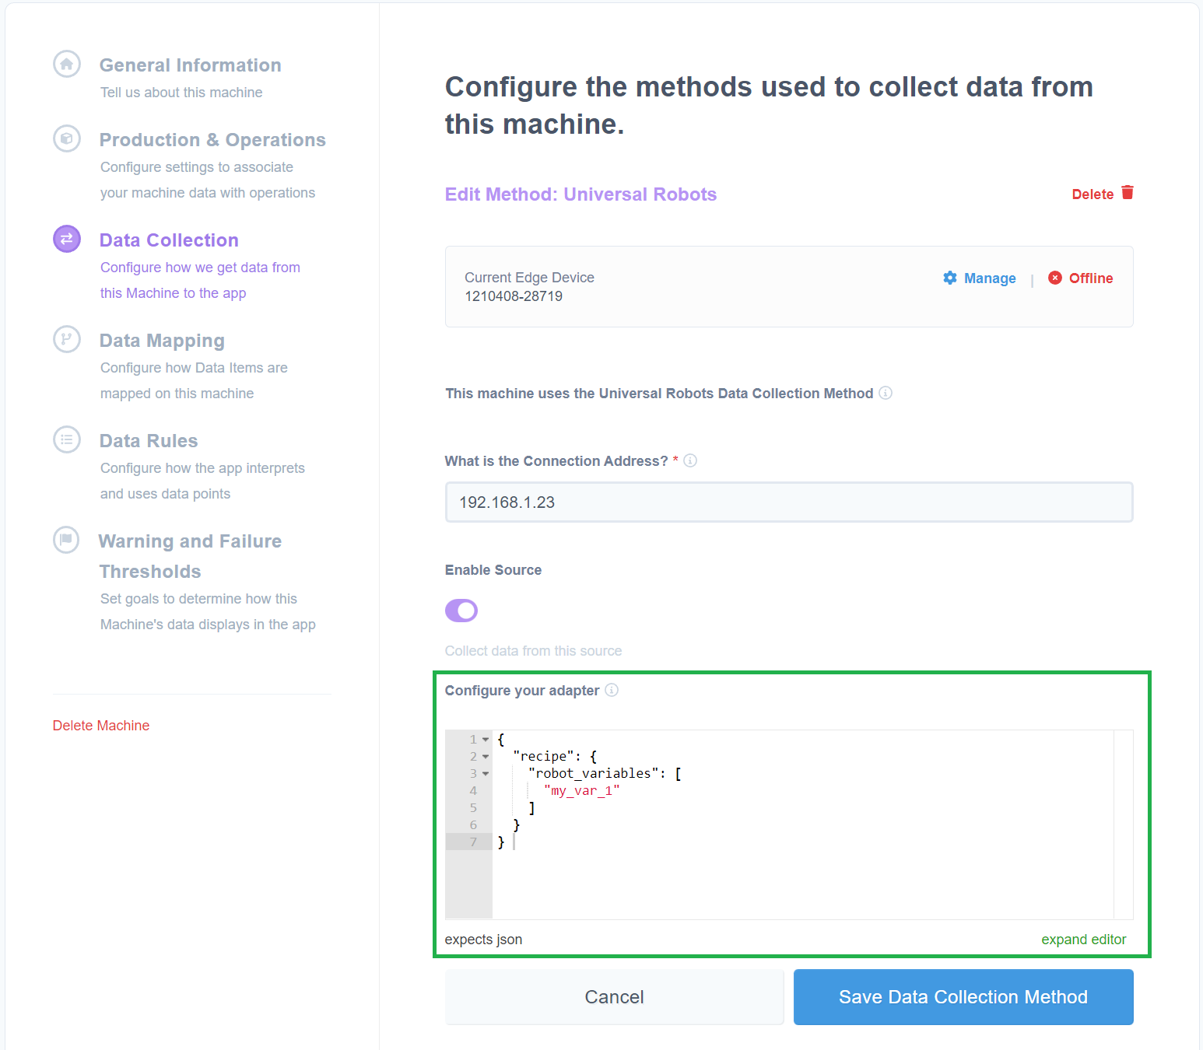1203x1050 pixels.
Task: Click info icon after Data Collection Method text
Action: pyautogui.click(x=886, y=393)
